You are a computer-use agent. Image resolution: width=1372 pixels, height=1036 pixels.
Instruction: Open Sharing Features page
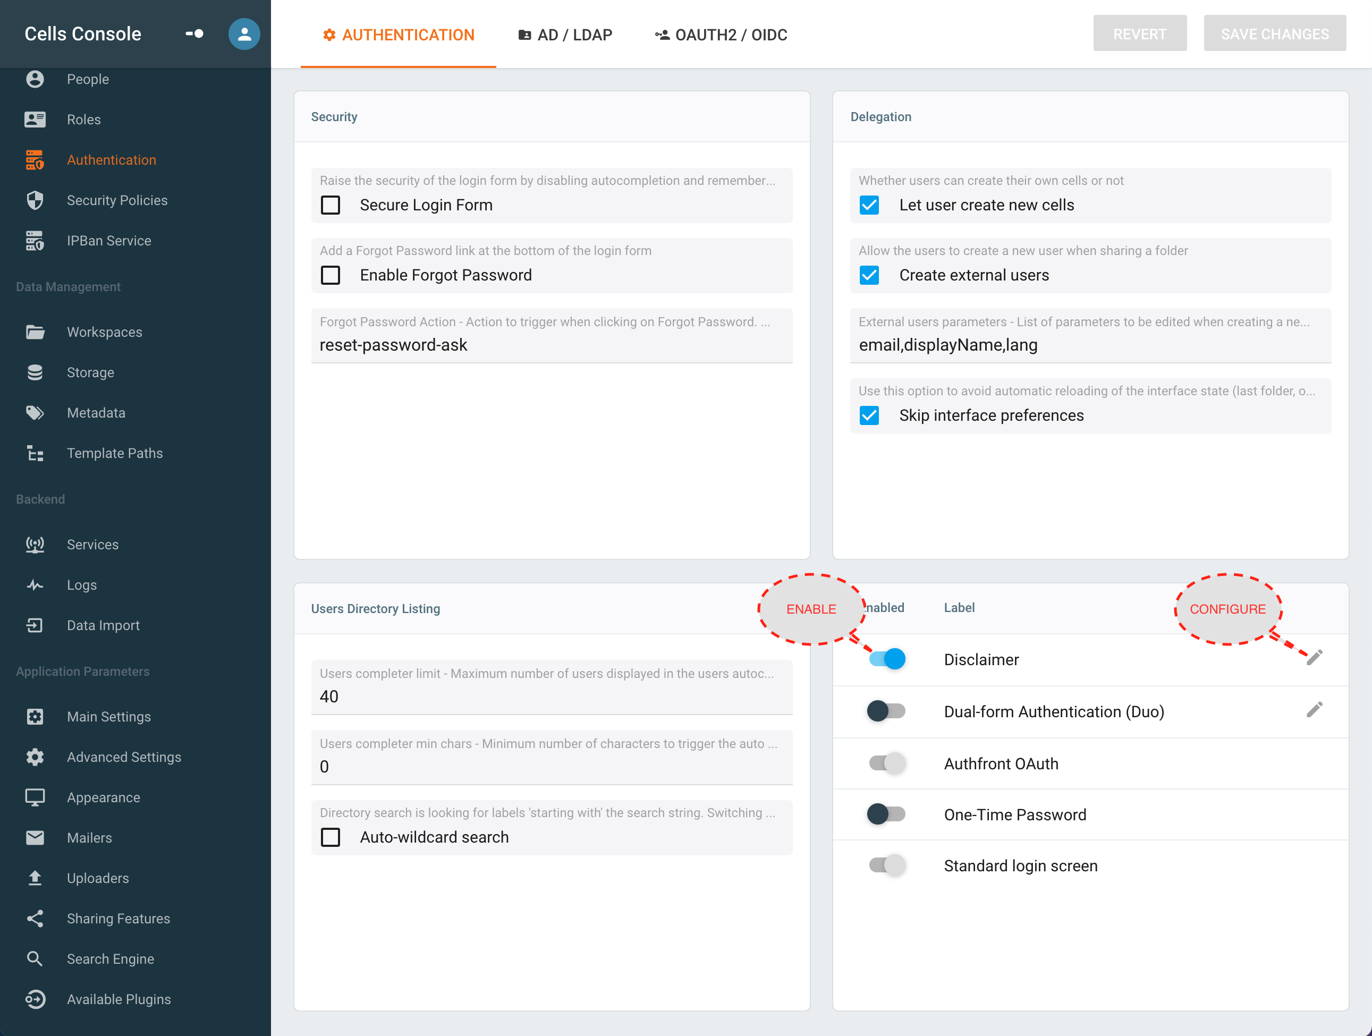point(118,918)
